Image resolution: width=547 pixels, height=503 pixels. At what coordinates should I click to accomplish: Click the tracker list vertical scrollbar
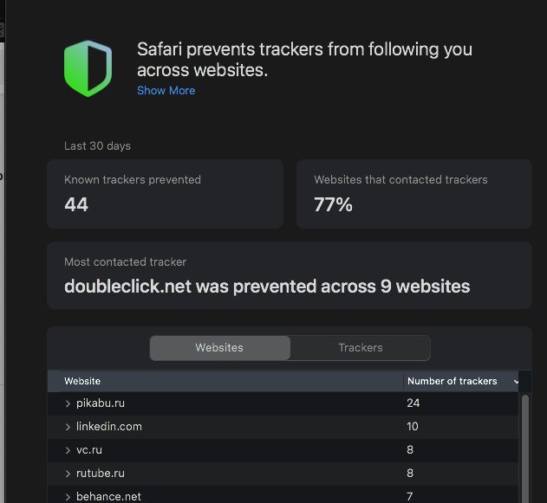point(525,448)
